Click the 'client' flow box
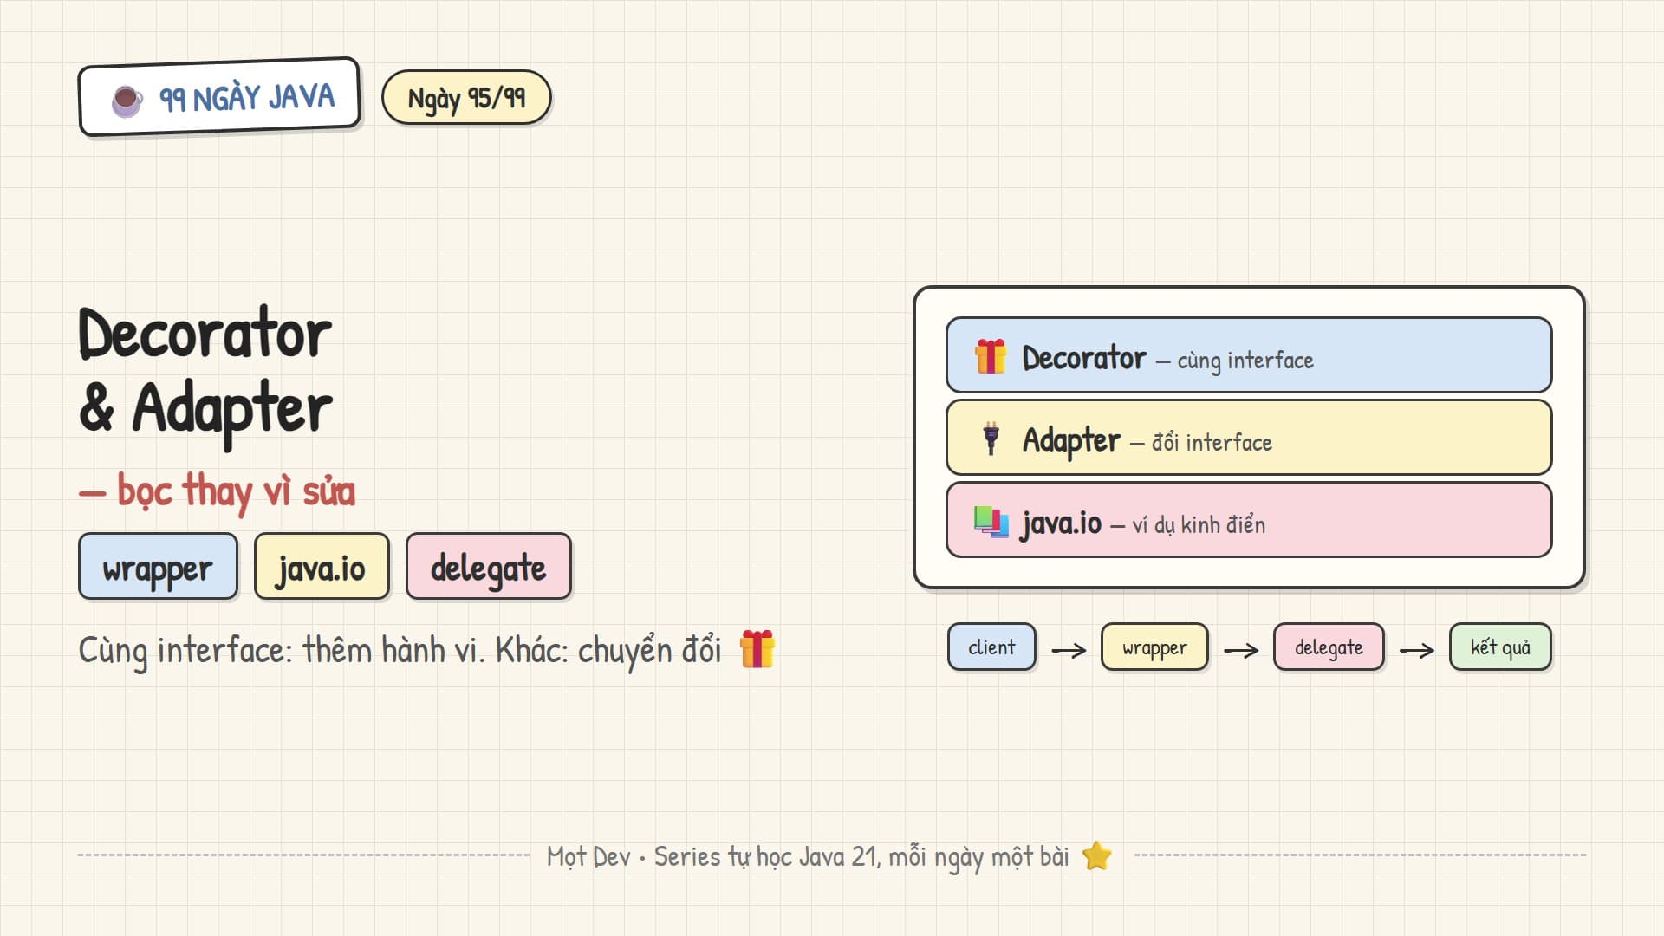Viewport: 1664px width, 936px height. point(991,647)
